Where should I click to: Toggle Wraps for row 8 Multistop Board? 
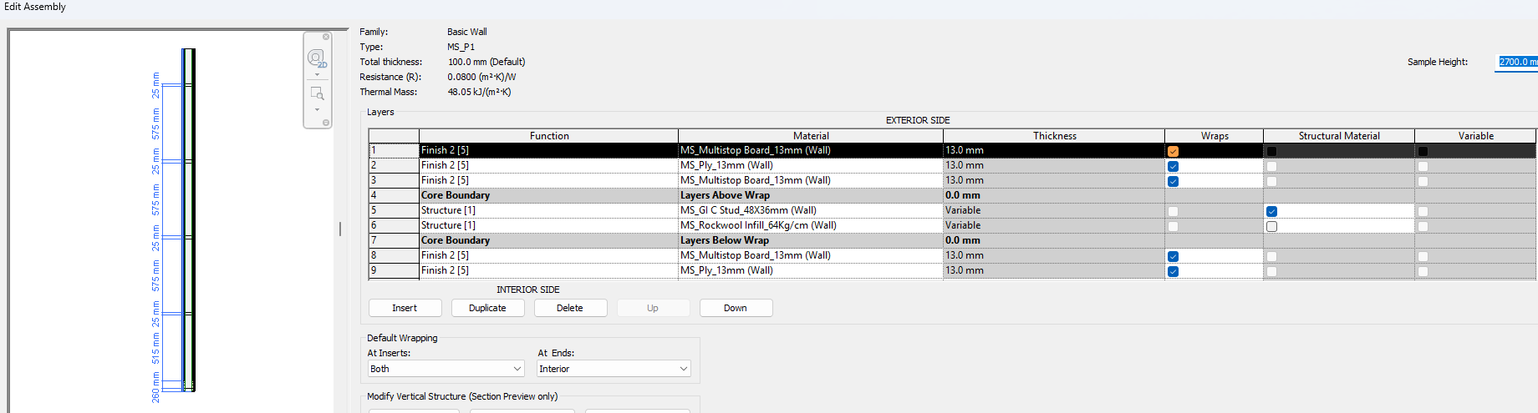click(1173, 256)
